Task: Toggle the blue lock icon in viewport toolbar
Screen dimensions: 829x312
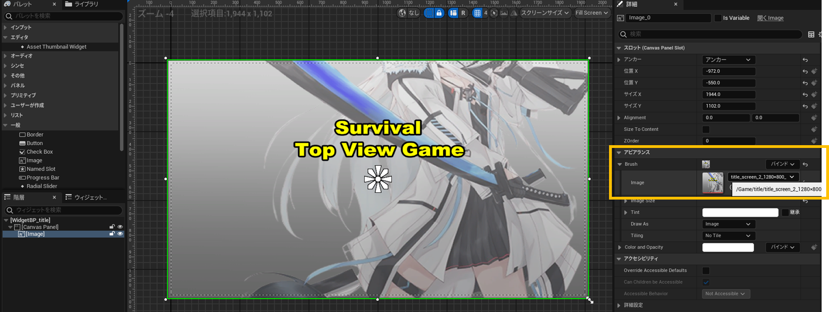Action: (x=439, y=13)
